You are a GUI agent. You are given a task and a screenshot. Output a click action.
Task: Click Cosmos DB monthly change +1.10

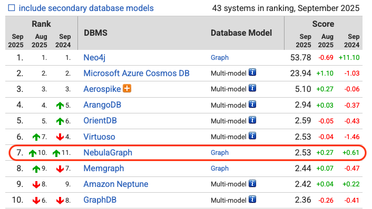click(x=325, y=74)
